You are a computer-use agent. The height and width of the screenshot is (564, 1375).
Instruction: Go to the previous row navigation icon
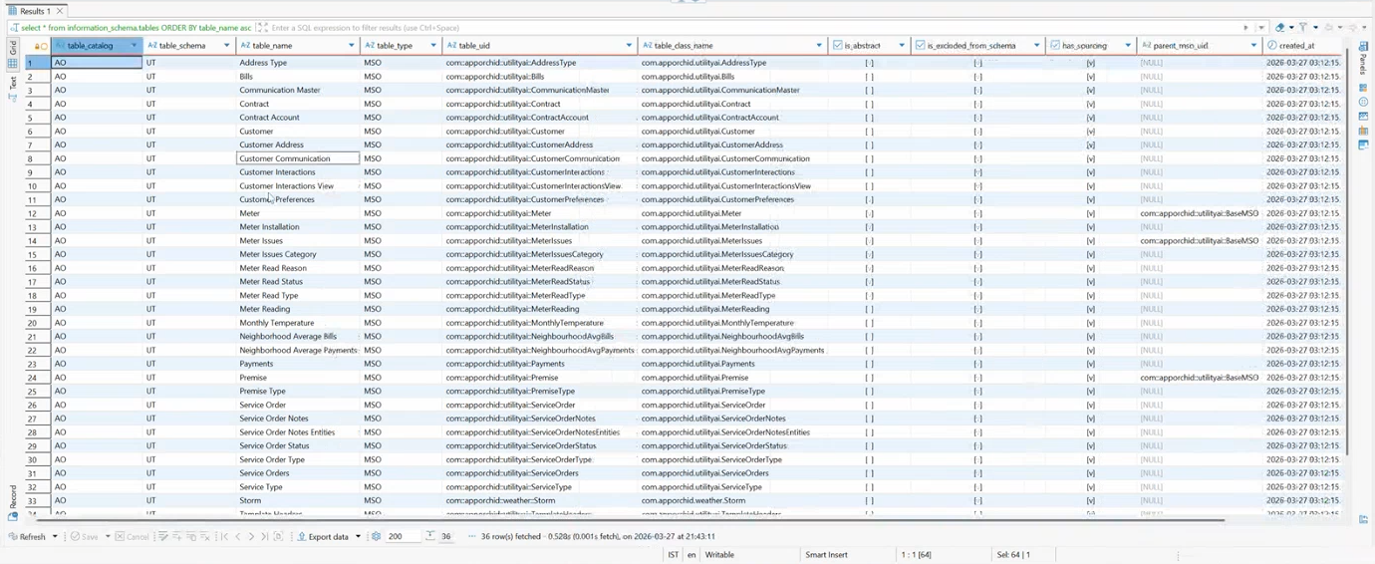(x=238, y=536)
